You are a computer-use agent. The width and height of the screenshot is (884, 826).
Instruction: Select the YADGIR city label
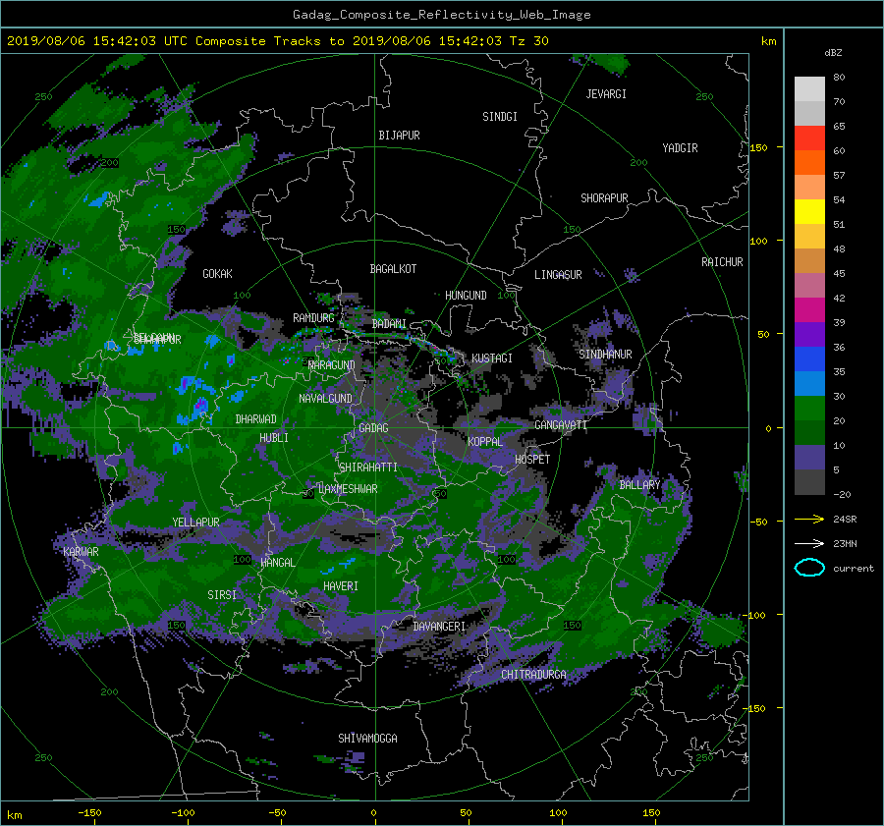[x=680, y=148]
